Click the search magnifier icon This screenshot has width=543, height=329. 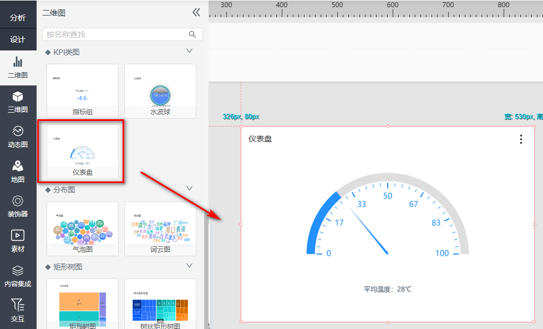[192, 34]
